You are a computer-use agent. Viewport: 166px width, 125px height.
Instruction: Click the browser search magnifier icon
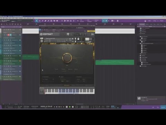(165, 24)
